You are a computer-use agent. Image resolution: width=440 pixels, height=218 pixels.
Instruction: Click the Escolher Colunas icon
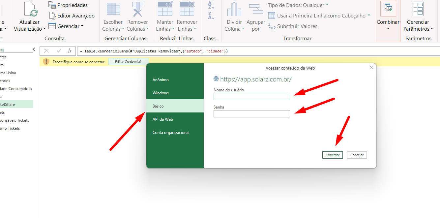click(113, 9)
